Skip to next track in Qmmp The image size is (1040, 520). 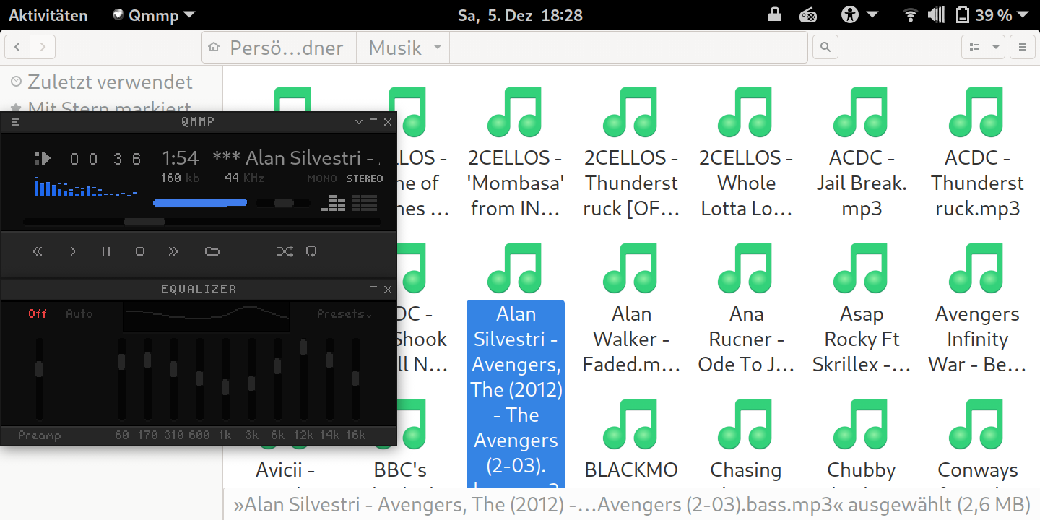click(173, 251)
